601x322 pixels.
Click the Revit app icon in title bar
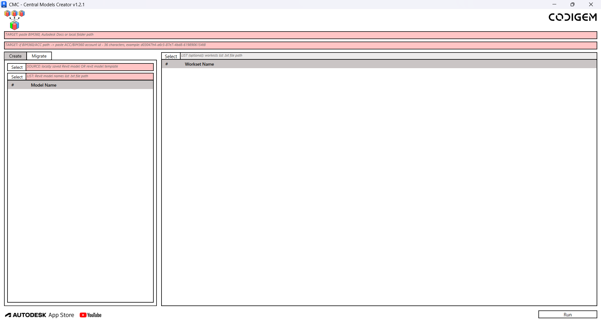[x=4, y=4]
